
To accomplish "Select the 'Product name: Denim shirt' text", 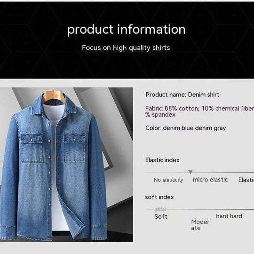I will (x=183, y=95).
